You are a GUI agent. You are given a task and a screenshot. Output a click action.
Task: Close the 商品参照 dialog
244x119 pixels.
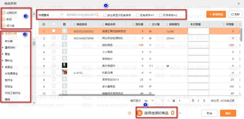tap(239, 4)
